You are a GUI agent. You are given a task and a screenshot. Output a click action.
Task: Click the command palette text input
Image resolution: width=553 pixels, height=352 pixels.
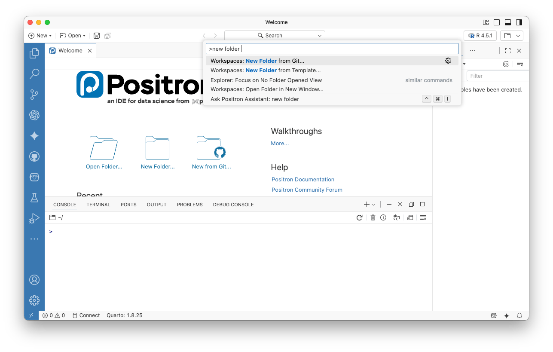pos(332,49)
